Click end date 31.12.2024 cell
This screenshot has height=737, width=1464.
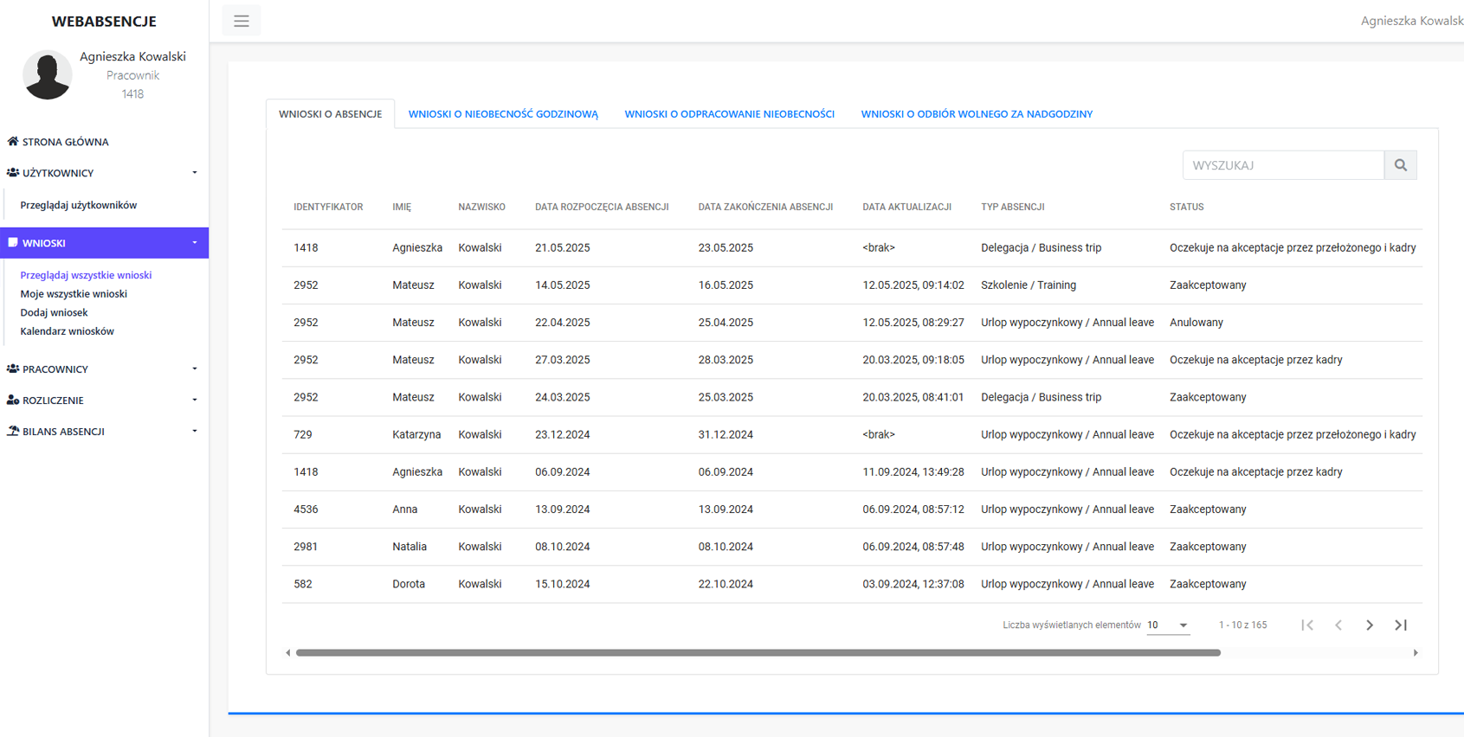pyautogui.click(x=726, y=434)
